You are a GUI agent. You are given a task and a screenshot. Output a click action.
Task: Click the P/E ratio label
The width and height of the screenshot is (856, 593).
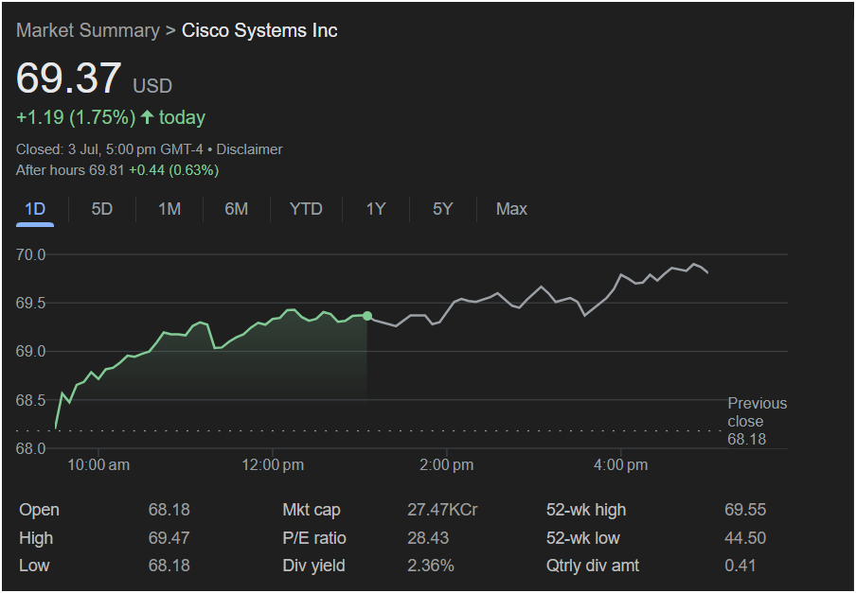(x=314, y=538)
